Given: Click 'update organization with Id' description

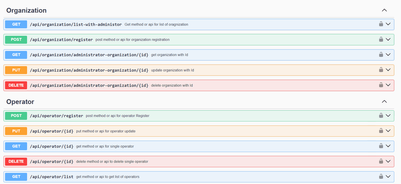Looking at the screenshot, I should (172, 70).
